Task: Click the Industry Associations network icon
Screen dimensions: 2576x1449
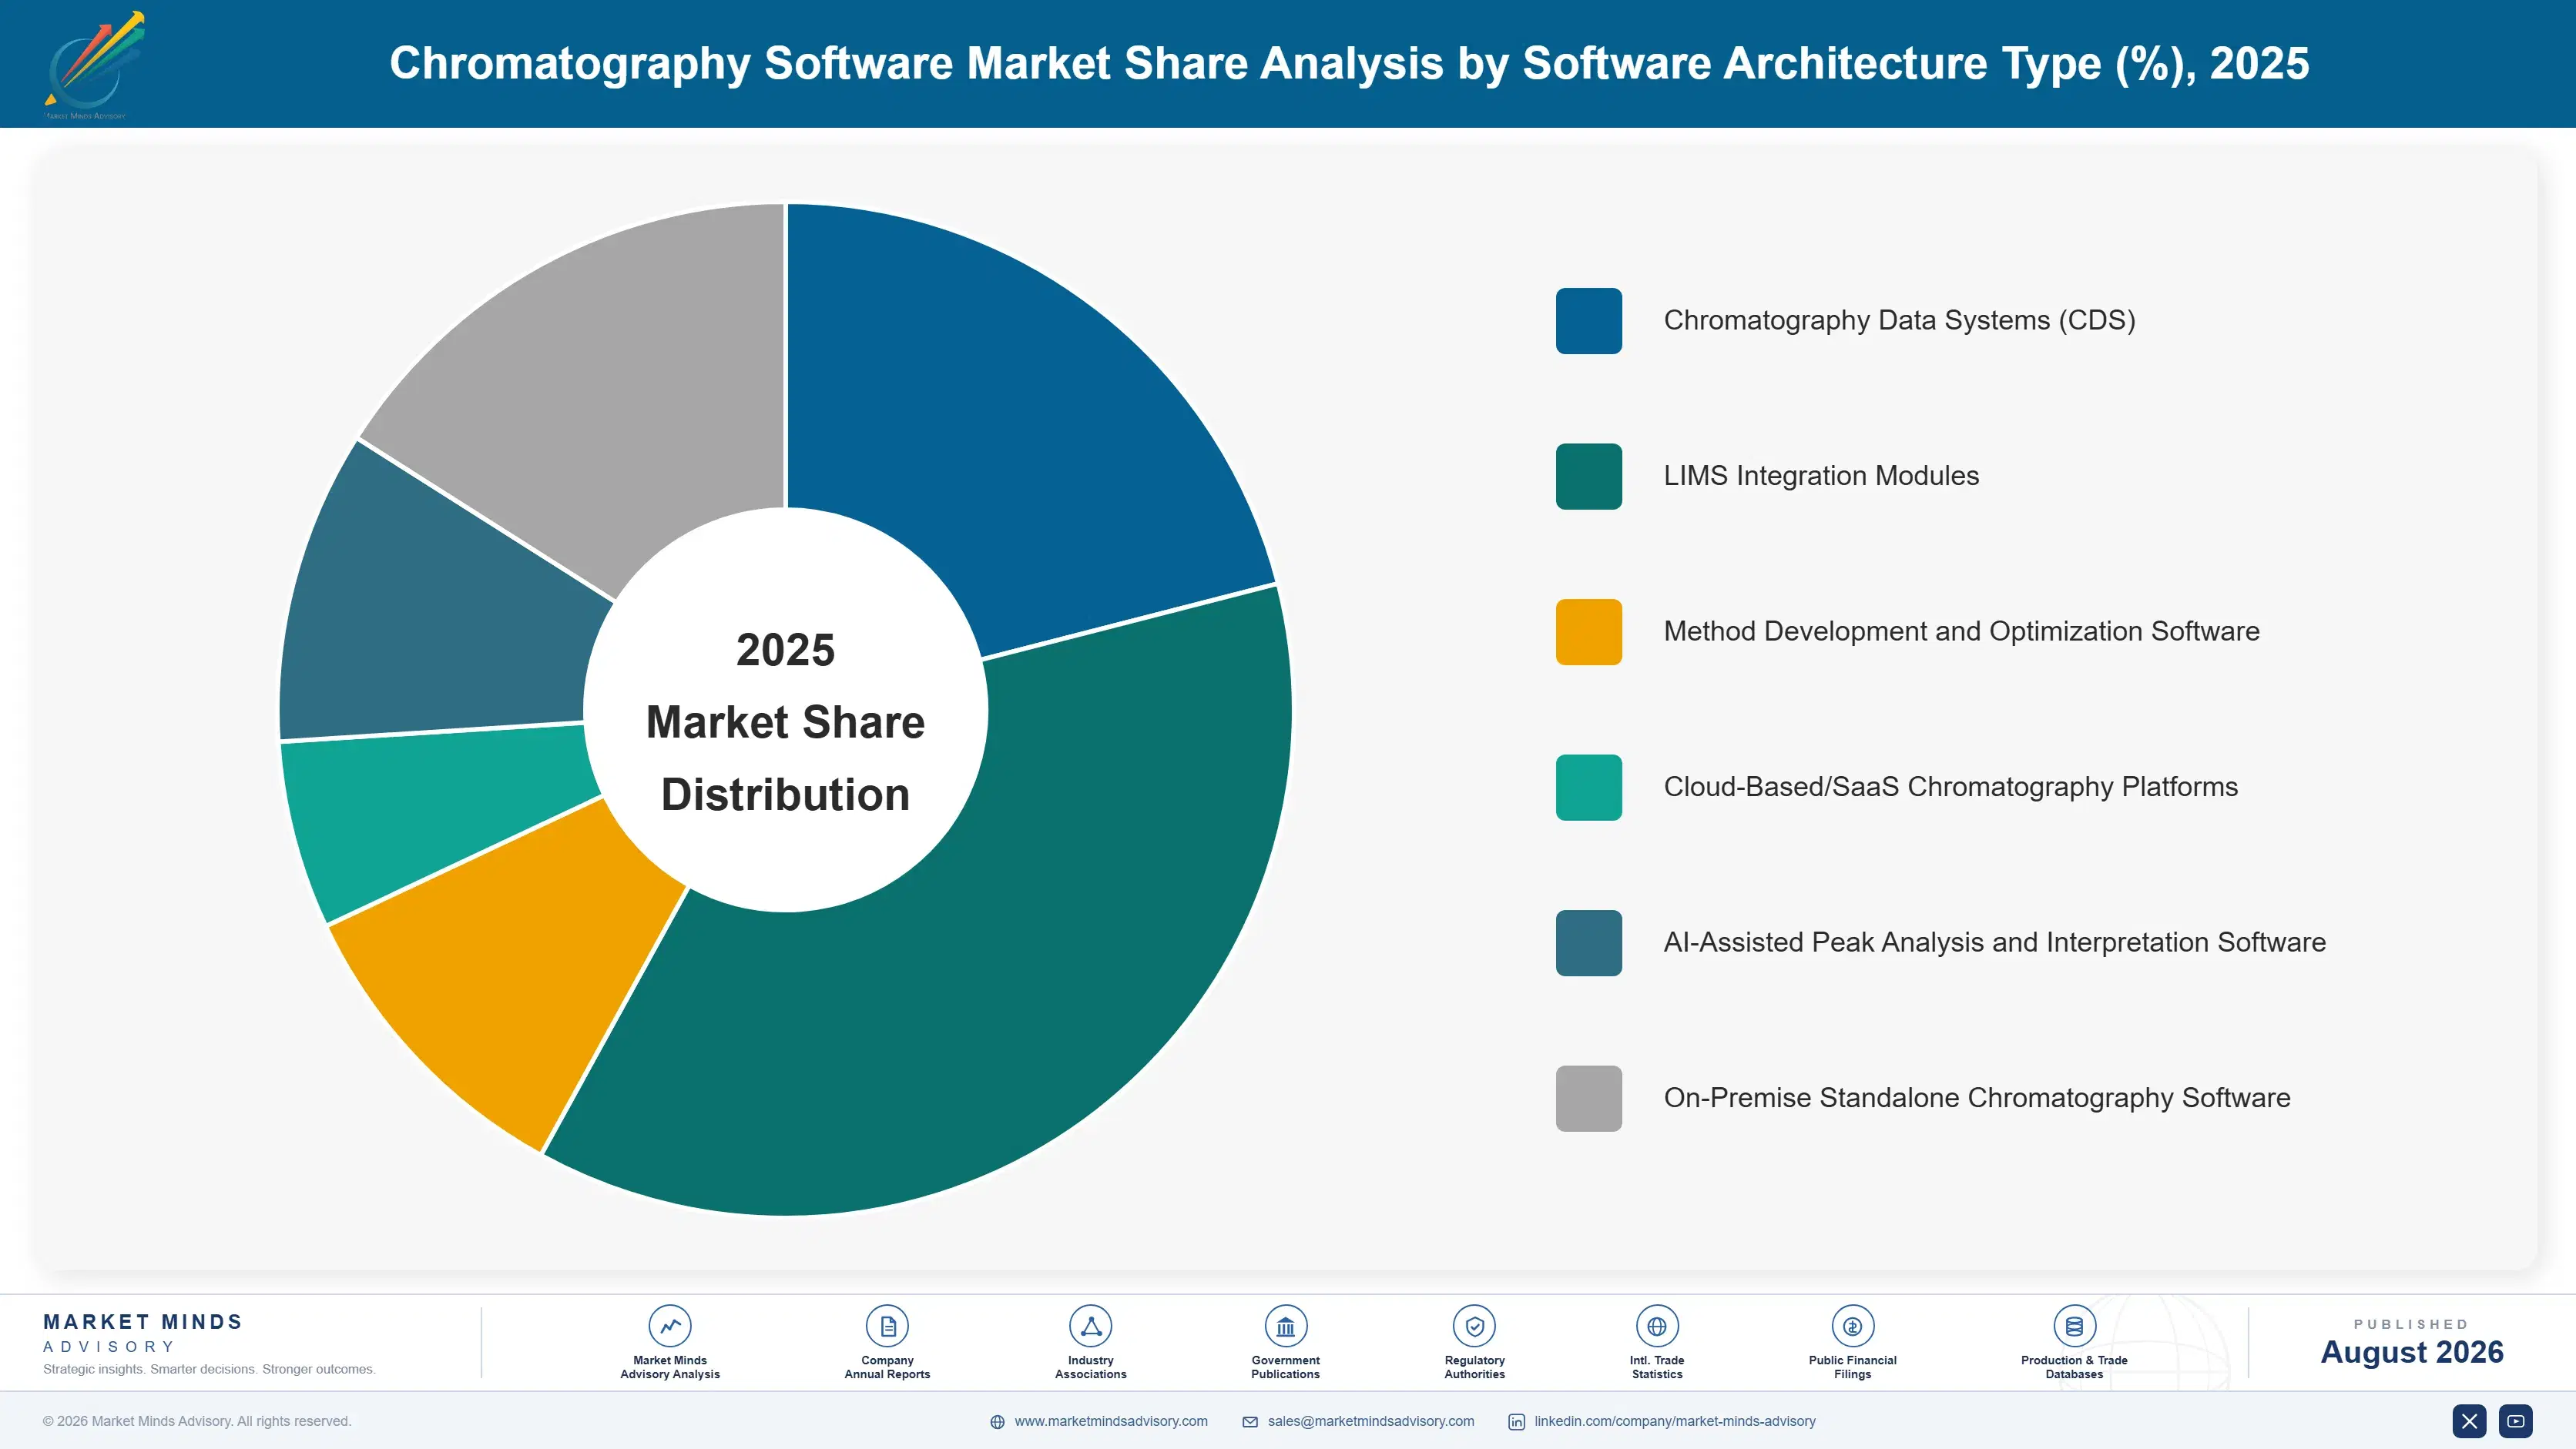Action: 1090,1326
